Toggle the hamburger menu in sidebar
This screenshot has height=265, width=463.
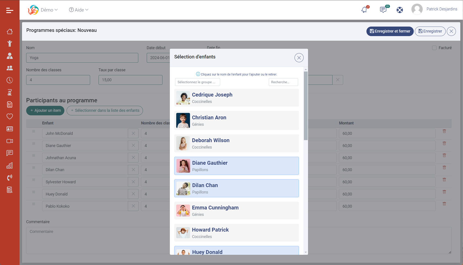[10, 10]
